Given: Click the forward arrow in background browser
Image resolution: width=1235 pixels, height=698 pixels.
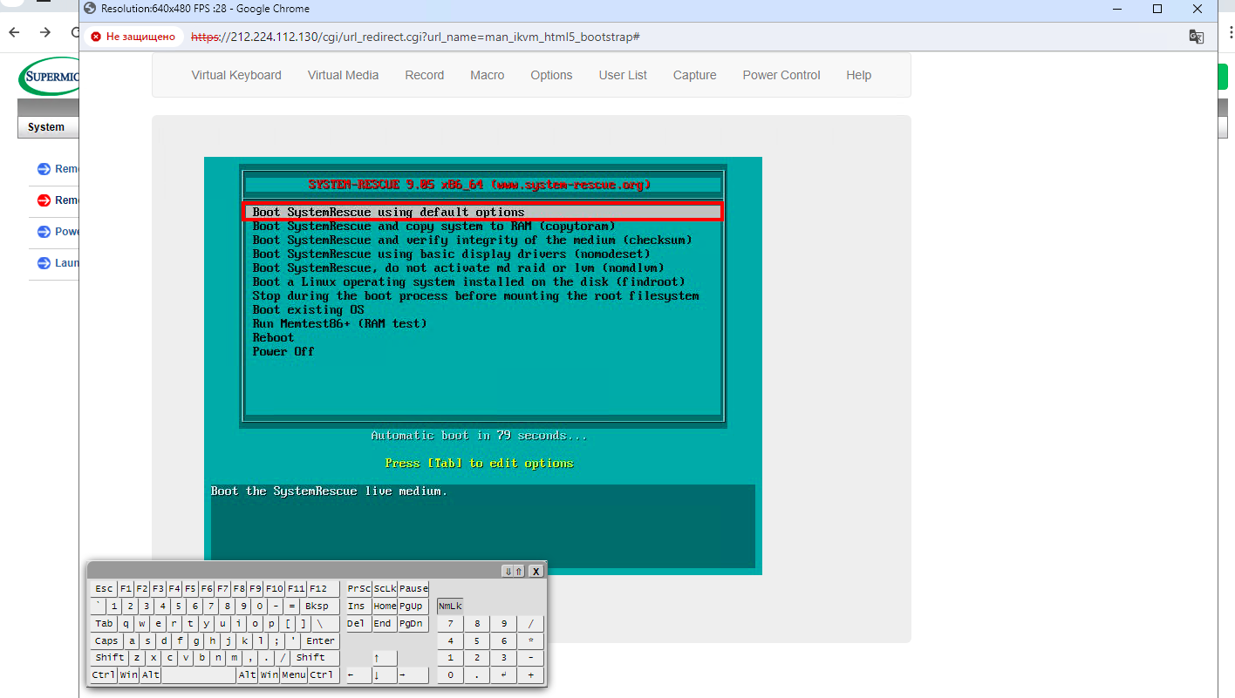Looking at the screenshot, I should click(45, 32).
